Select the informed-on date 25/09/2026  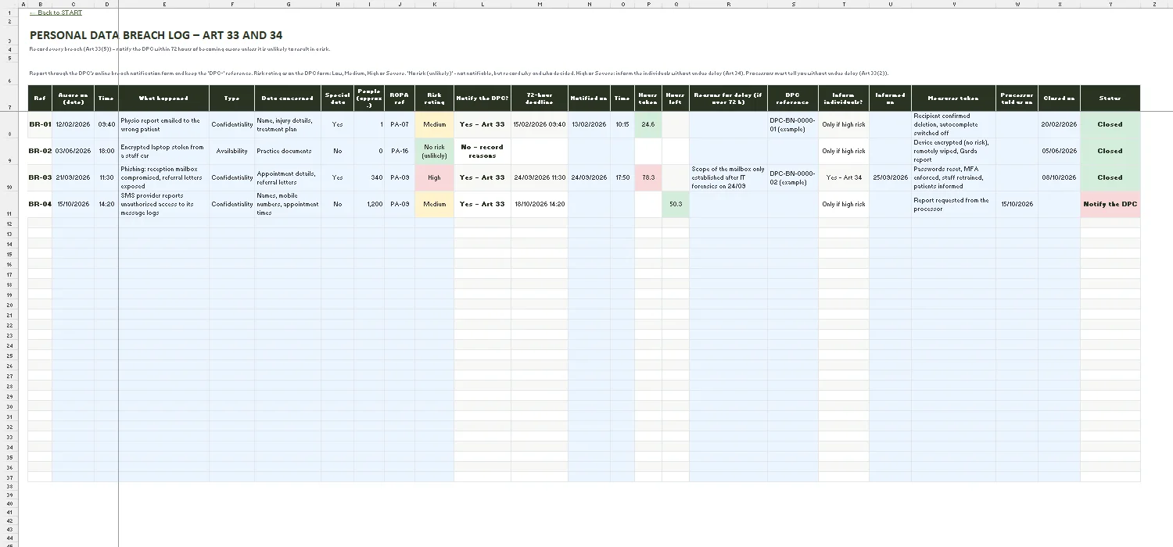tap(890, 177)
